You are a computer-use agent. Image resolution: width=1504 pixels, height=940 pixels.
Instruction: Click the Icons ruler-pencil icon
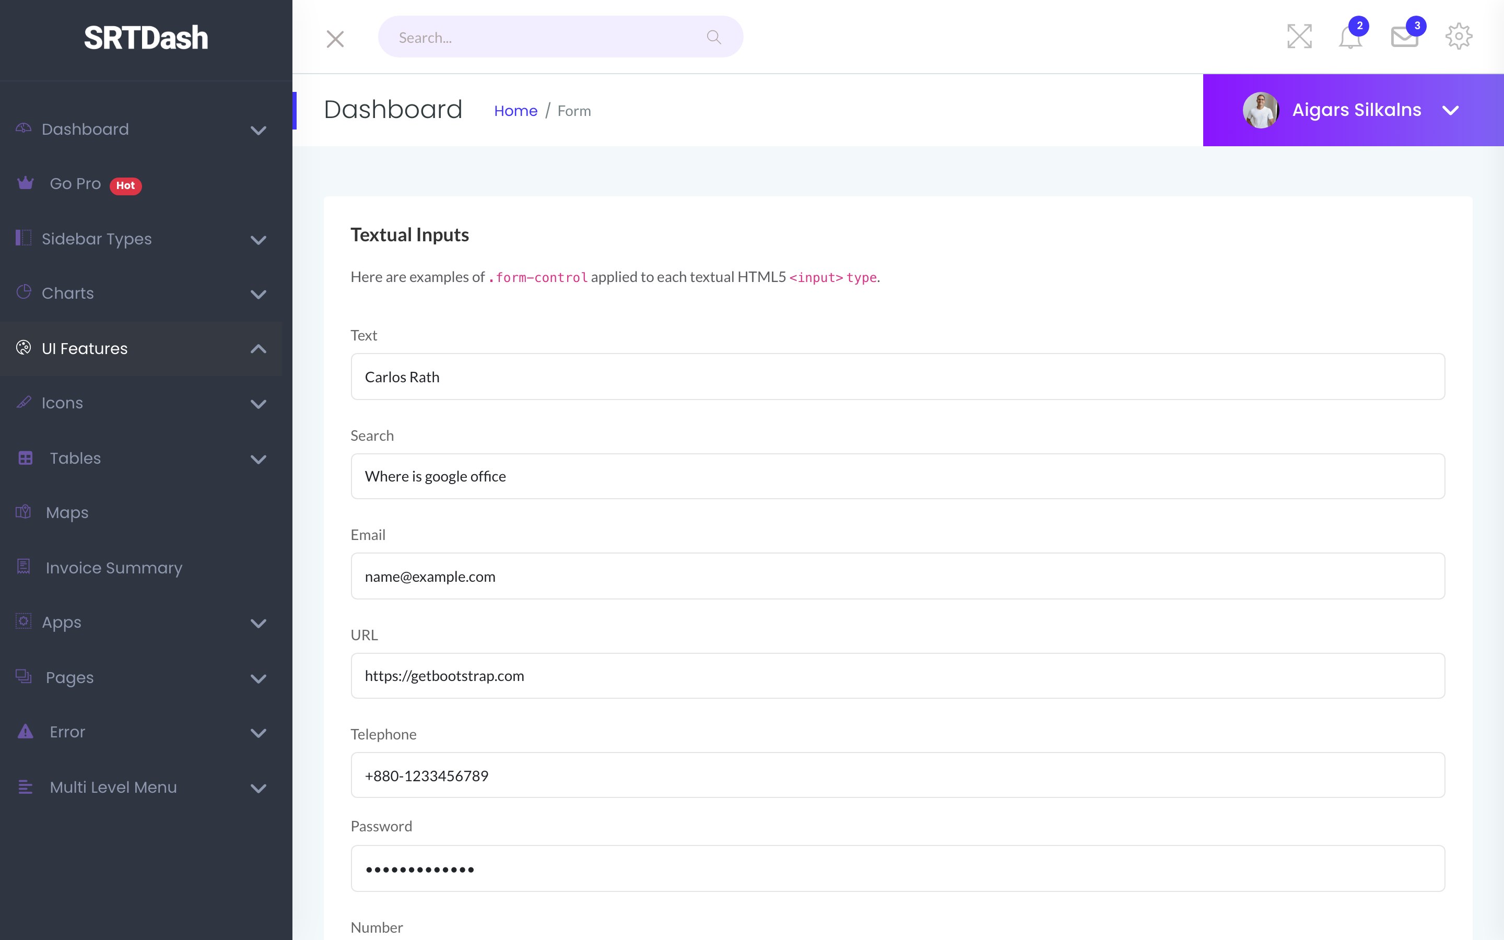[23, 402]
